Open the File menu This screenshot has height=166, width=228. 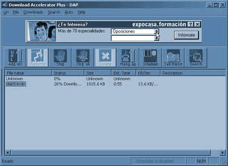pos(16,12)
